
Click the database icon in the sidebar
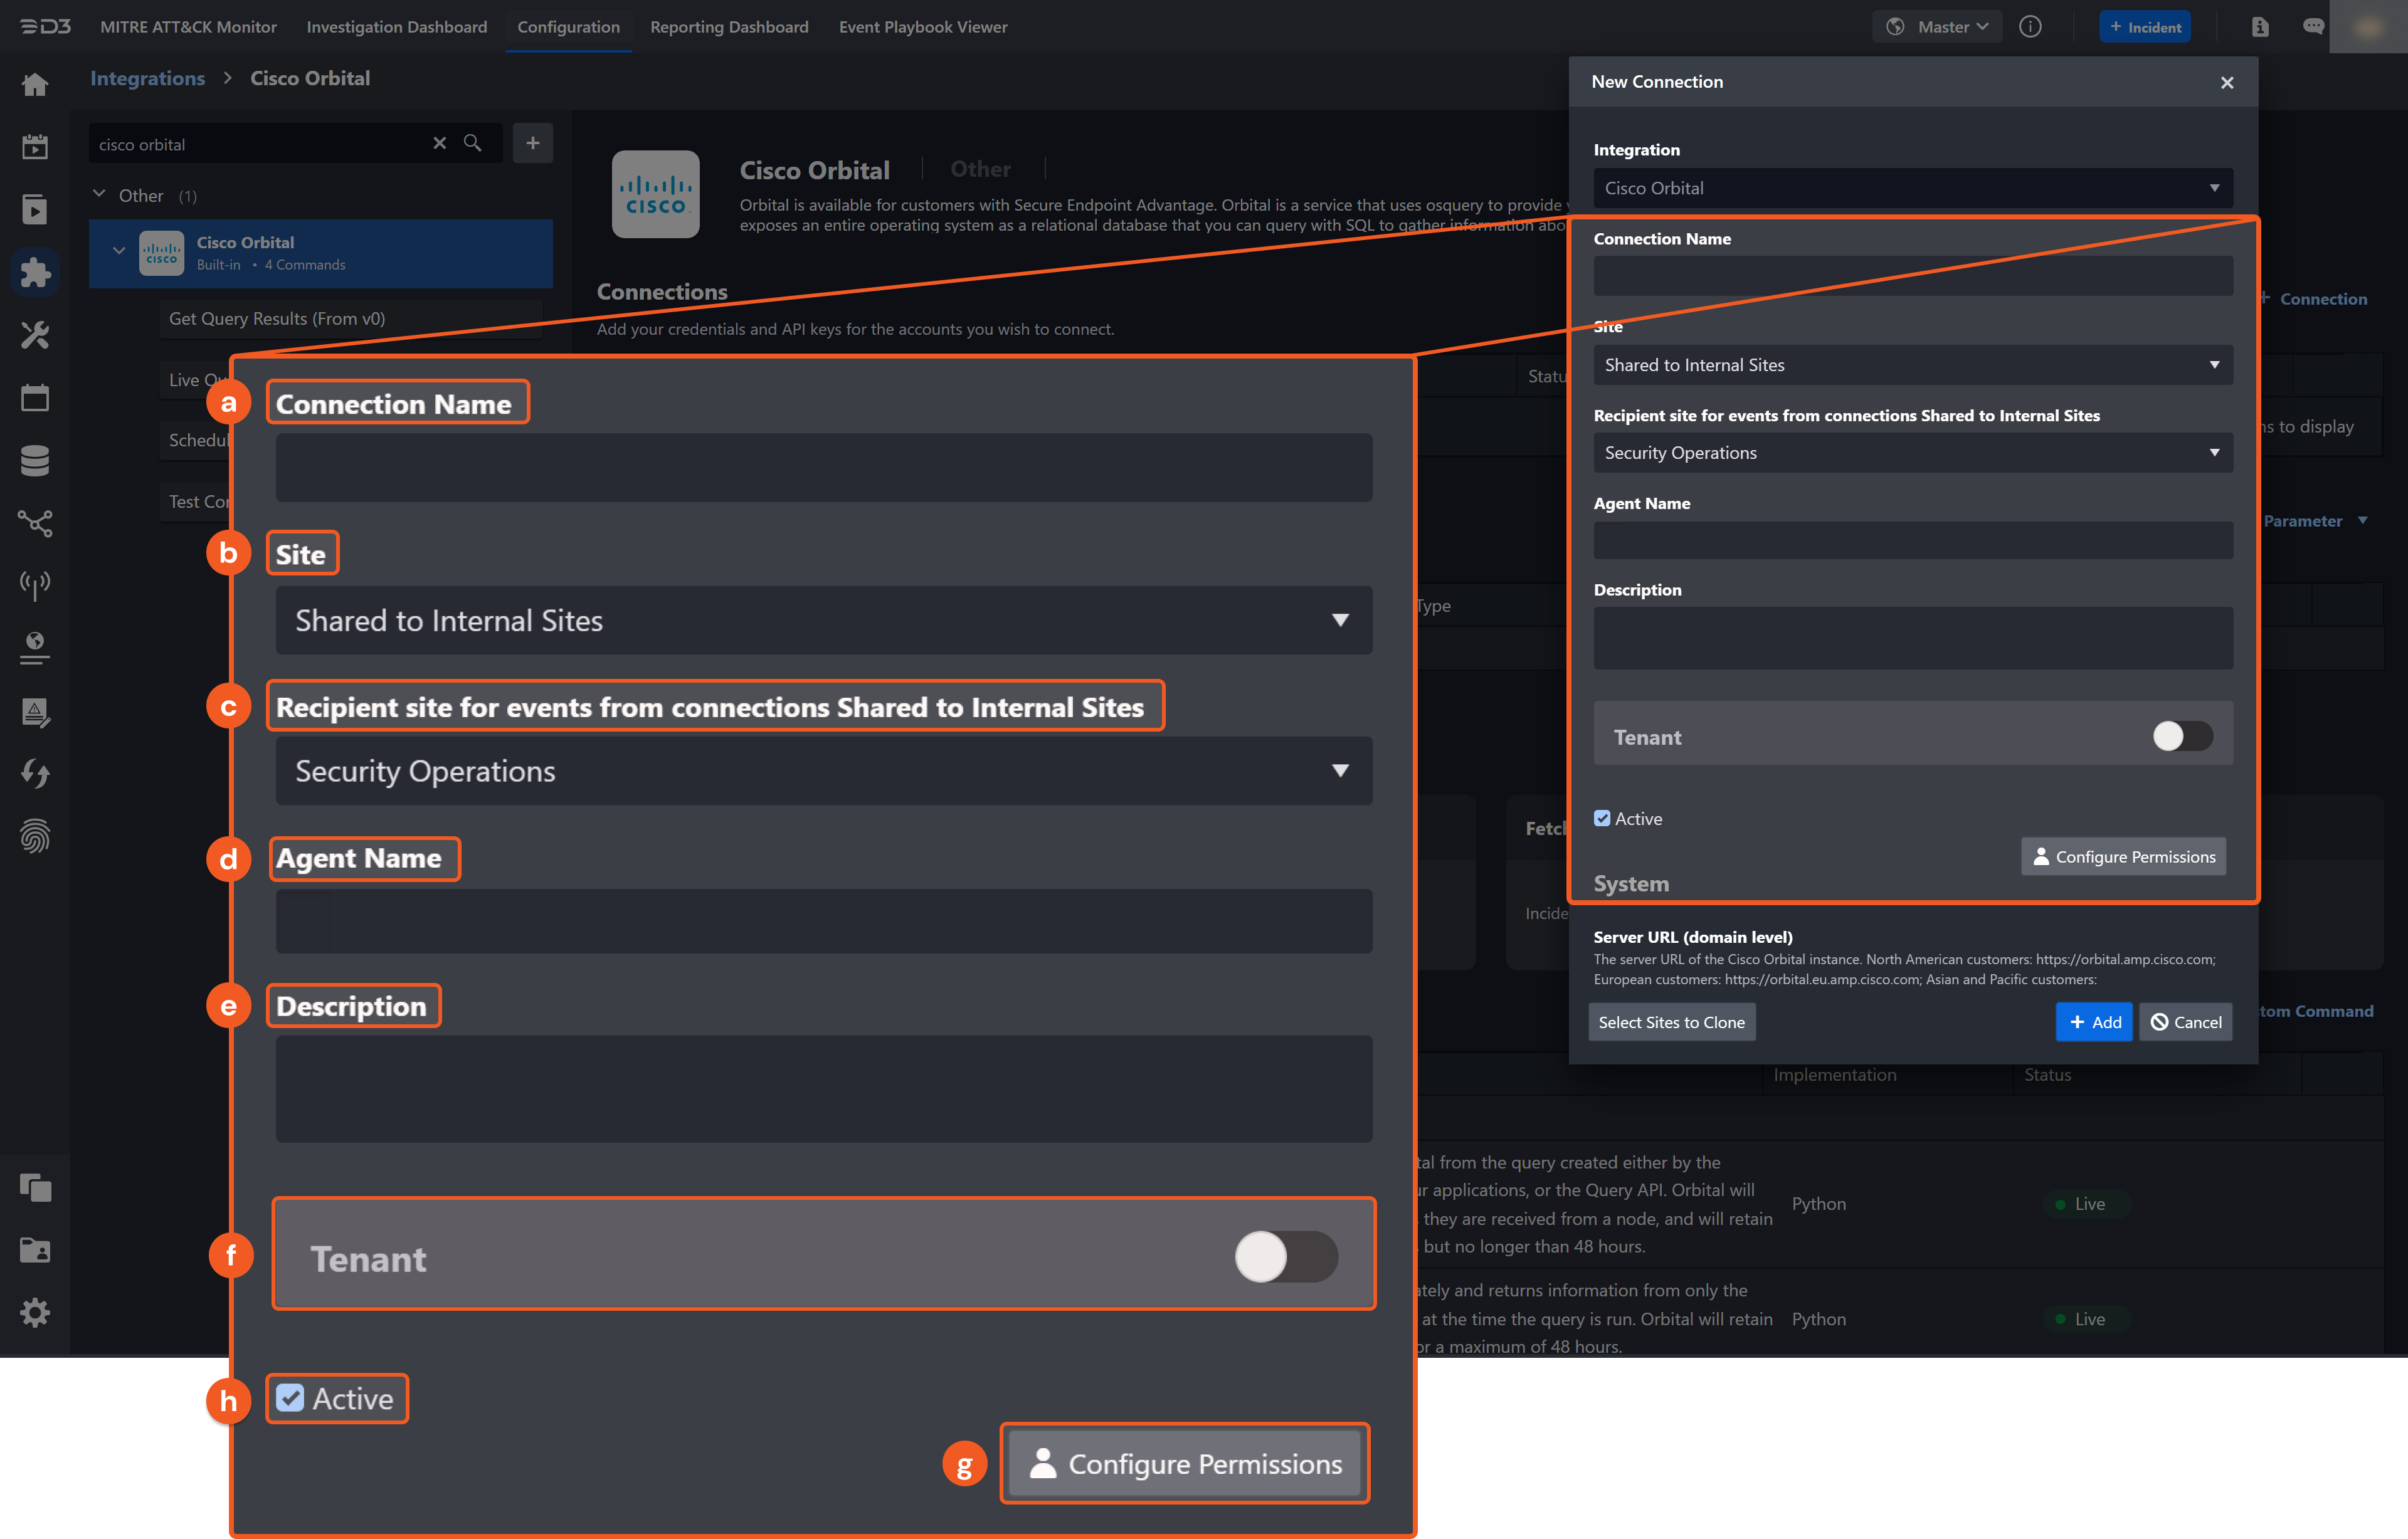click(35, 460)
